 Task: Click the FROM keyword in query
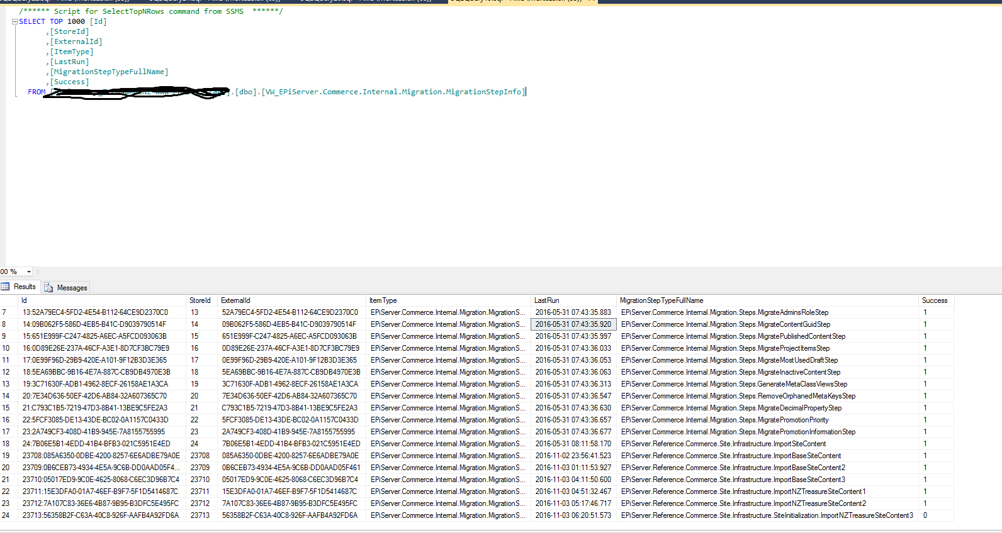click(x=37, y=92)
